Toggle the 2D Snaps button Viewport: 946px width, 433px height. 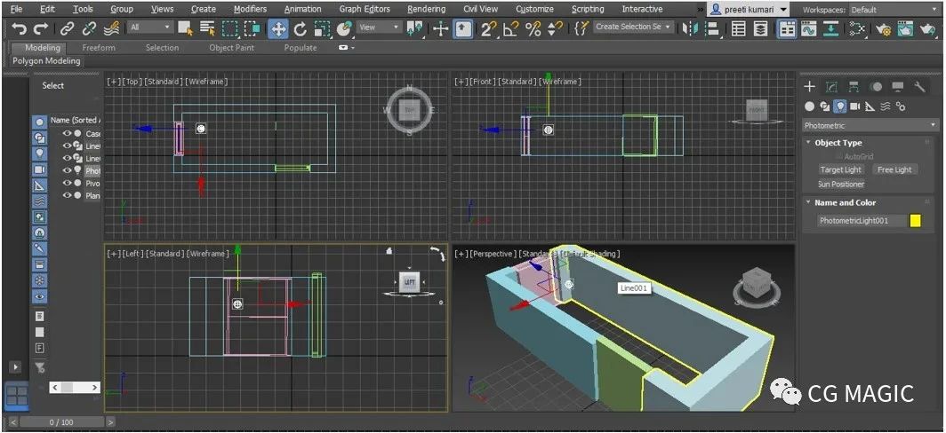(488, 28)
